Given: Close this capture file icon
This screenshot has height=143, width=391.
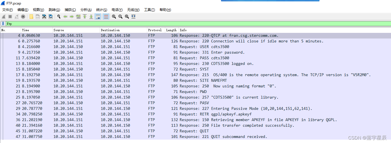Looking at the screenshot, I should click(44, 17).
